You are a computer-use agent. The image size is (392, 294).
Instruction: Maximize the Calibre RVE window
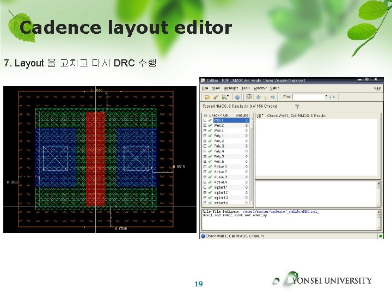pyautogui.click(x=367, y=79)
